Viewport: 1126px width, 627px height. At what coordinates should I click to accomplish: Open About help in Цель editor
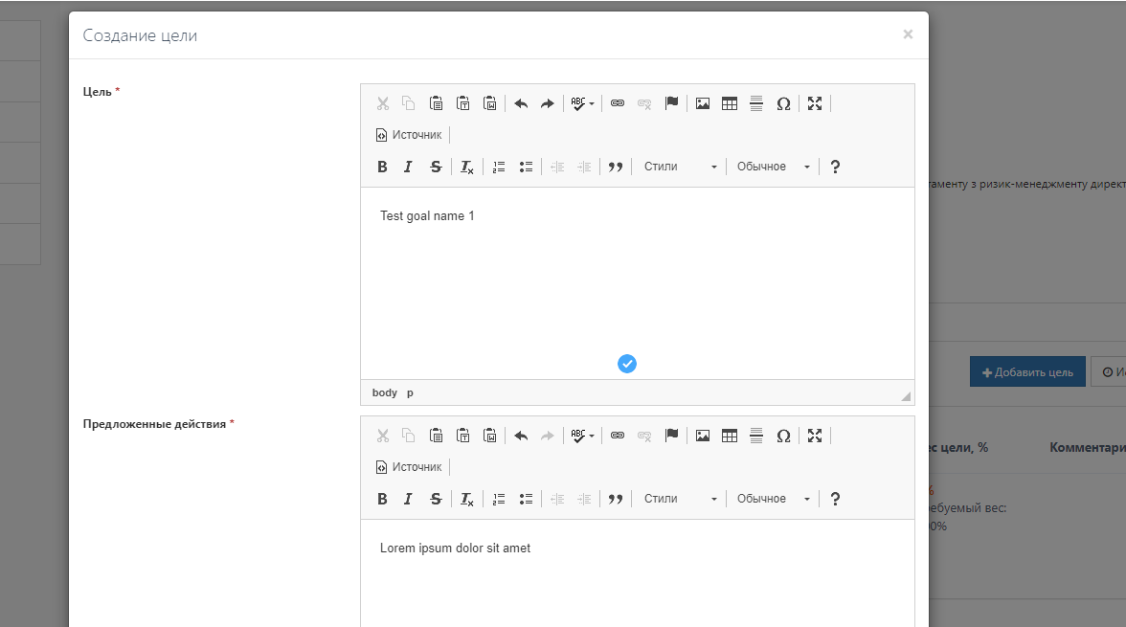coord(835,167)
